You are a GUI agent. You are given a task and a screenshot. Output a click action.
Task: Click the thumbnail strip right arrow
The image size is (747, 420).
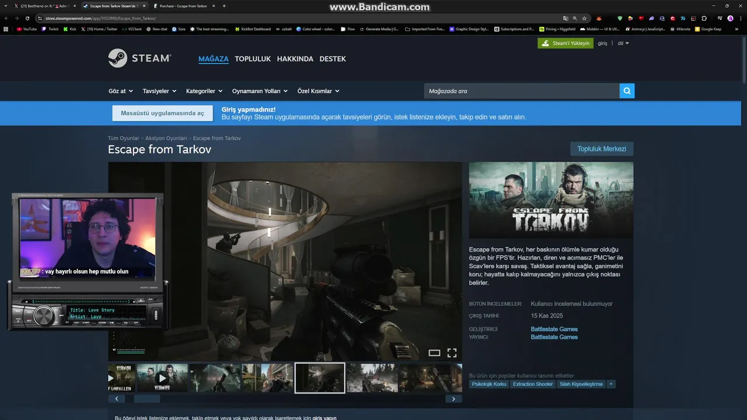(x=453, y=399)
